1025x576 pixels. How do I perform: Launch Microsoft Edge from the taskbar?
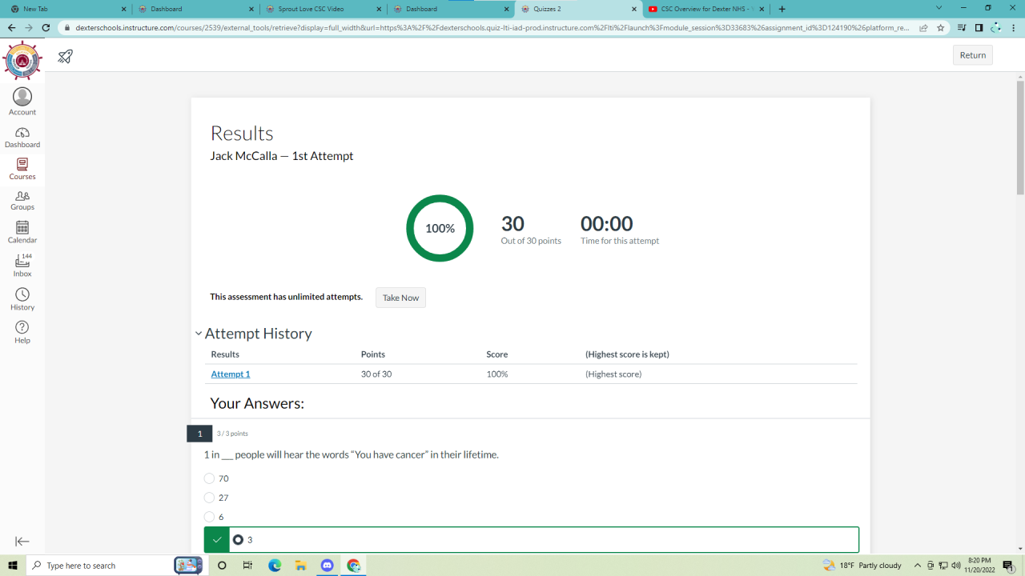(x=275, y=566)
